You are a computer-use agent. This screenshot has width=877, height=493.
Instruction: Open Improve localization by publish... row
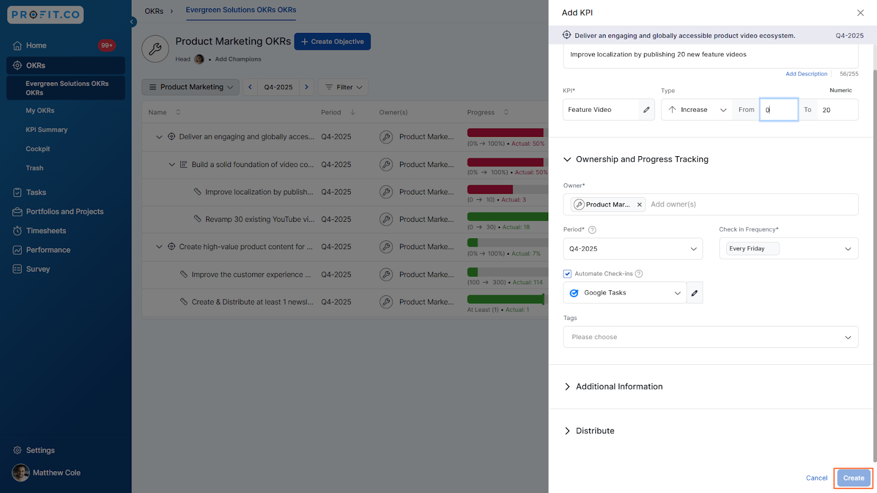(259, 192)
